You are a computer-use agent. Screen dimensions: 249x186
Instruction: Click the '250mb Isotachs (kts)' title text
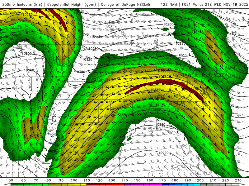point(22,4)
